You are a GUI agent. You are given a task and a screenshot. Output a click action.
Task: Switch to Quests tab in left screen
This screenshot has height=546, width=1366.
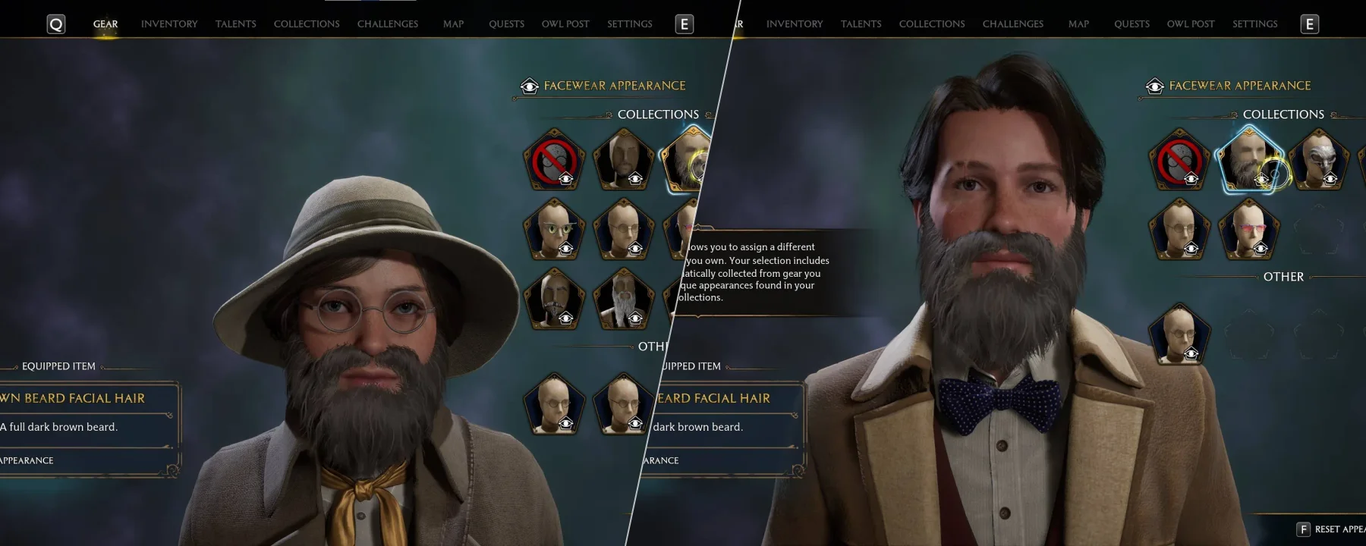point(507,24)
